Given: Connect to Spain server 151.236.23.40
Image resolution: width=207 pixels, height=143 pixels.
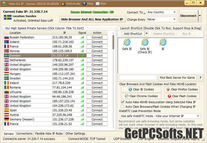Looking at the screenshot, I should coord(97,110).
